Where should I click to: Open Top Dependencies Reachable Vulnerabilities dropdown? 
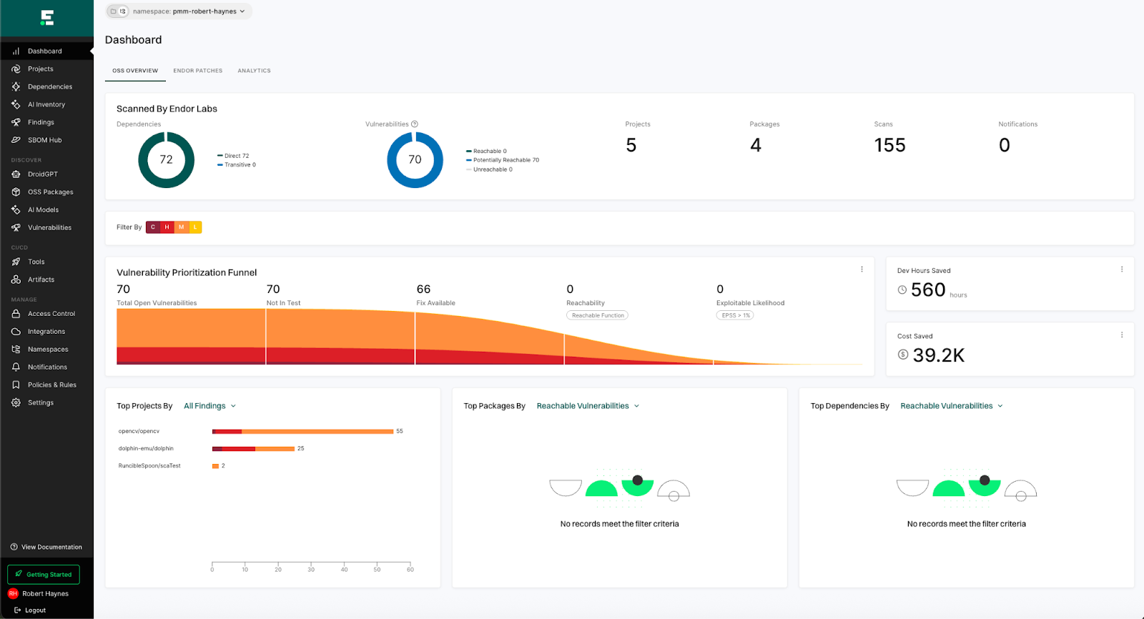[x=952, y=406]
